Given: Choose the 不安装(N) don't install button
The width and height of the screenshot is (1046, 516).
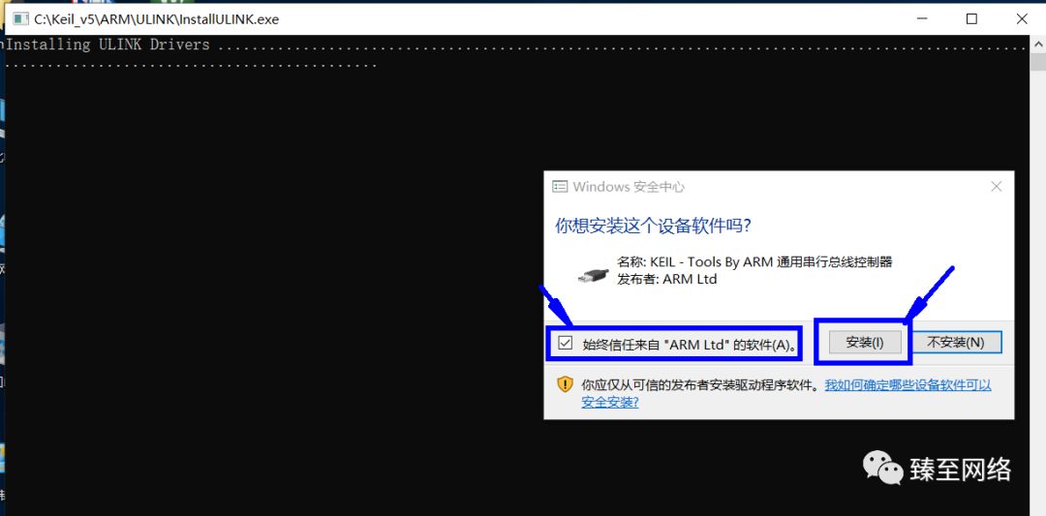Looking at the screenshot, I should (956, 343).
